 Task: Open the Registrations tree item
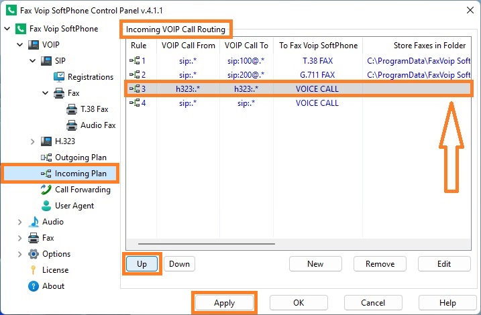(91, 77)
